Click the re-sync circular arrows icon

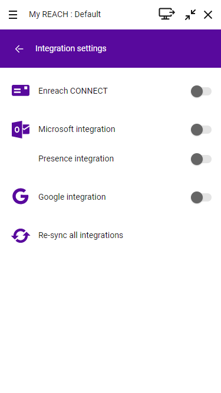tap(21, 235)
